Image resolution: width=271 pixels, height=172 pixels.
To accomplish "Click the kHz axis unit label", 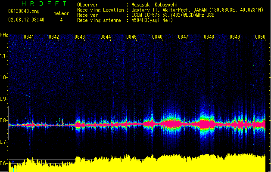I will (x=4, y=35).
